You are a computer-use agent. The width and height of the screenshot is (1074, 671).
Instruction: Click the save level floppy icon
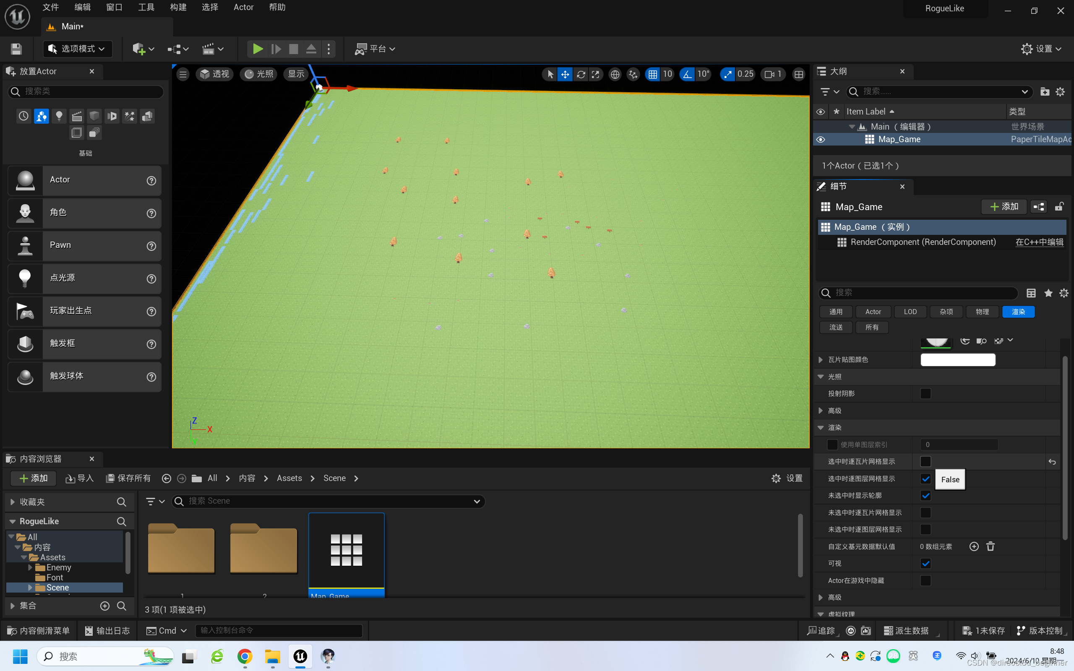(x=16, y=49)
